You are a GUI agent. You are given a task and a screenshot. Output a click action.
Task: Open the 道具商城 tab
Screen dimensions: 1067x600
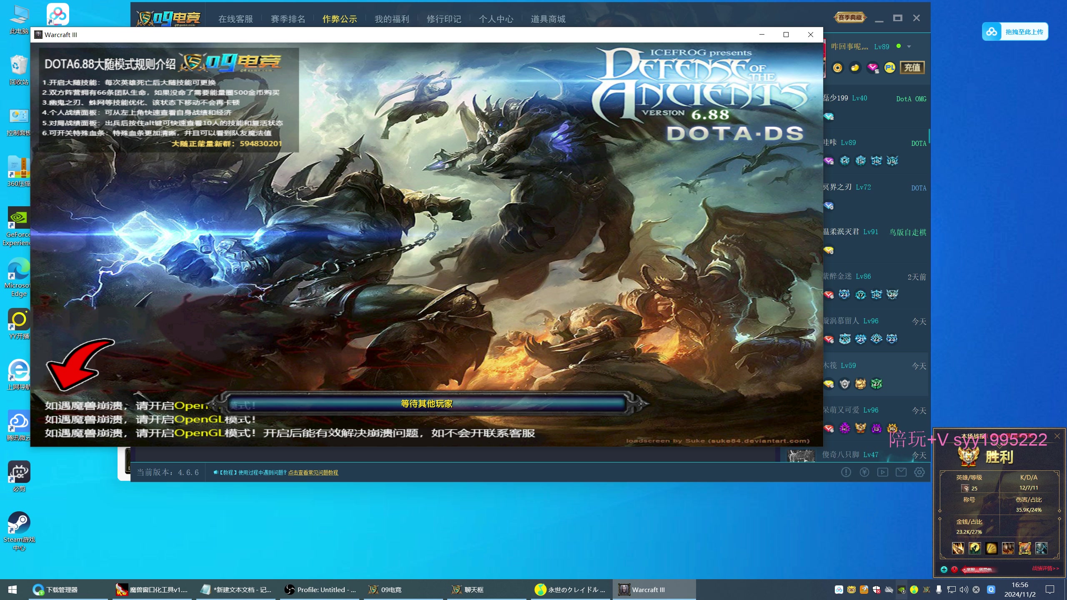(x=548, y=19)
